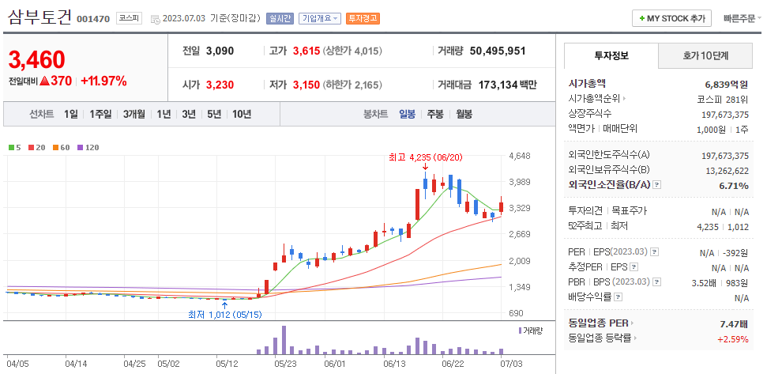Select the 5년 line chart period
The image size is (767, 374).
pyautogui.click(x=214, y=114)
